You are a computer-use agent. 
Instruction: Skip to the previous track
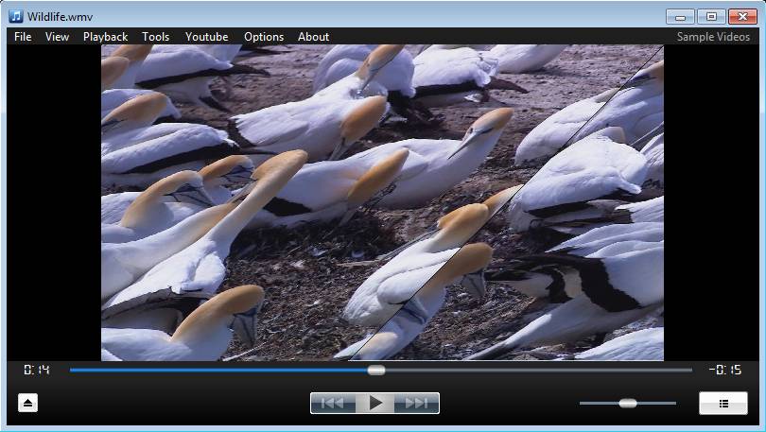click(333, 404)
